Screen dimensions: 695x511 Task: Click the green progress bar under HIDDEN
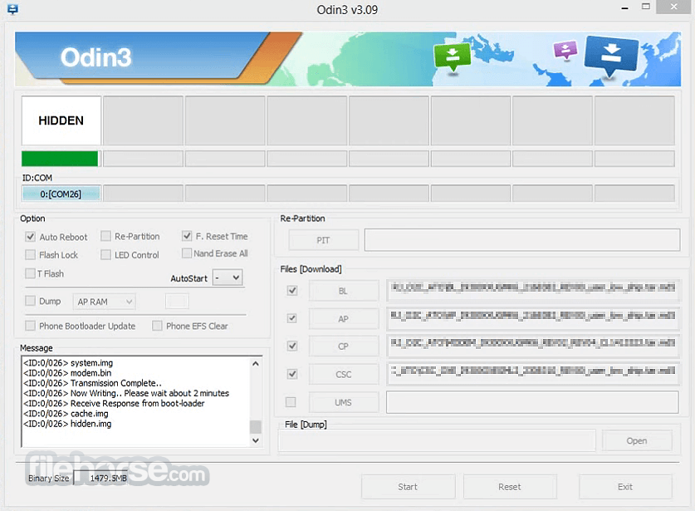click(60, 159)
